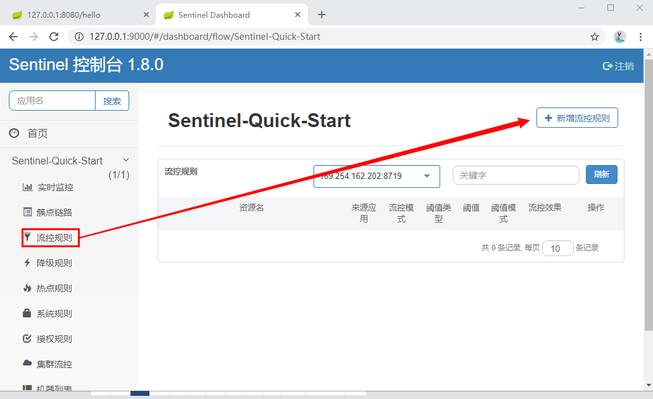Select 流控规则 flow rules menu
Image resolution: width=653 pixels, height=399 pixels.
point(48,238)
